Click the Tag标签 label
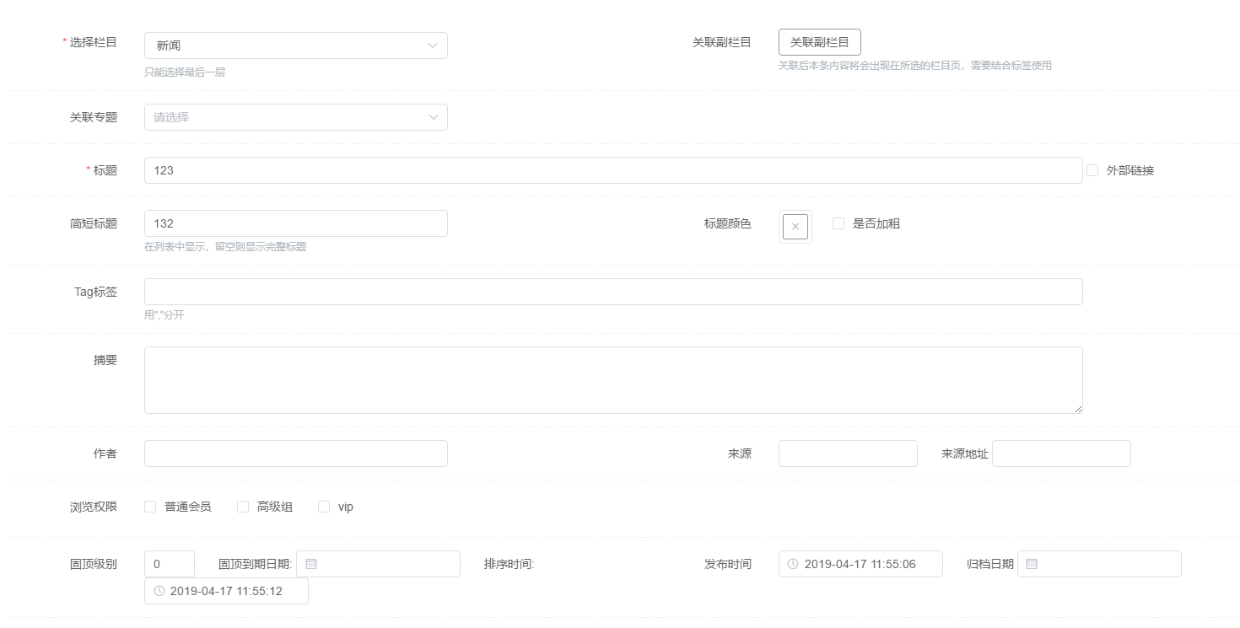Screen dimensions: 1240x628 (96, 292)
